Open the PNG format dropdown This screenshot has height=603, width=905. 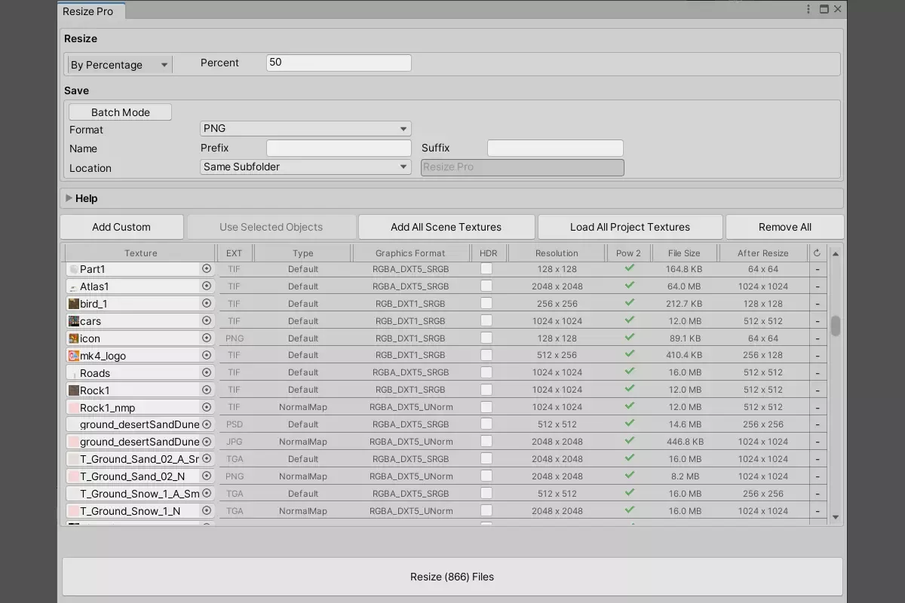pos(305,129)
